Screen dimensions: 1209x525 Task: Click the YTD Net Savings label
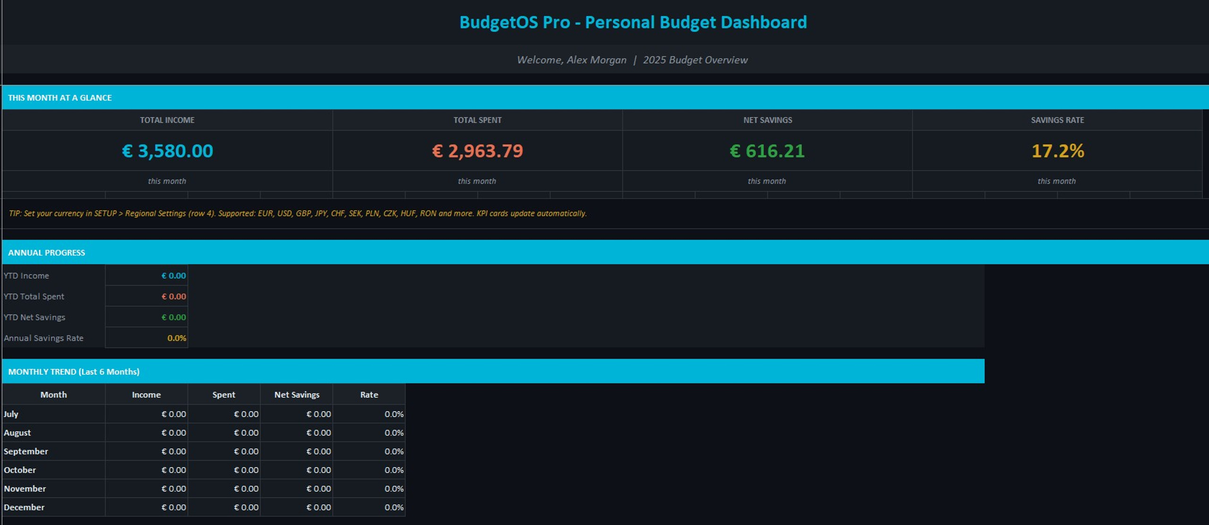click(34, 317)
